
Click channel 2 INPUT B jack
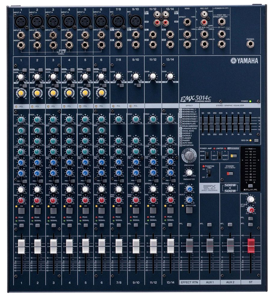pos(37,35)
